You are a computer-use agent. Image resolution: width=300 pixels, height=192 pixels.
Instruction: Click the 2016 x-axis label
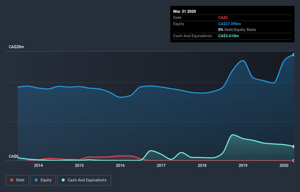[120, 165]
